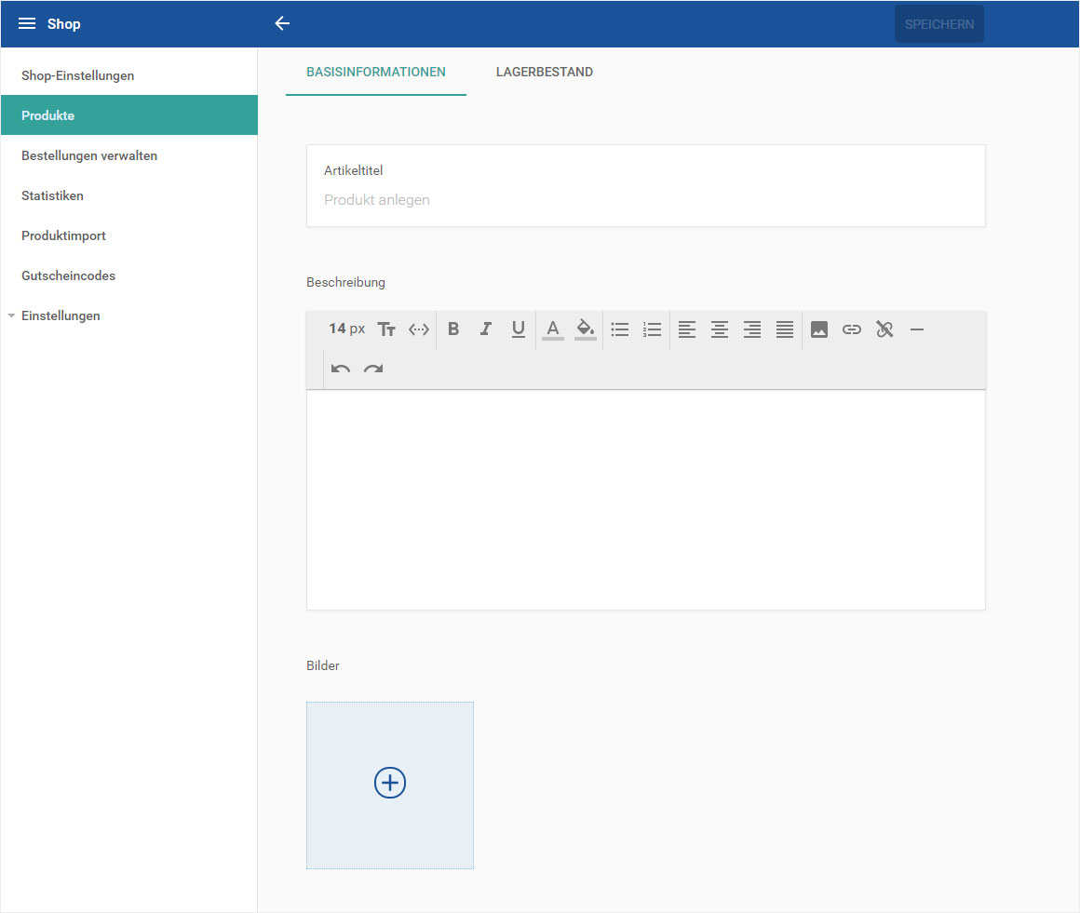Image resolution: width=1080 pixels, height=913 pixels.
Task: Open the Produktimport page
Action: pyautogui.click(x=129, y=235)
